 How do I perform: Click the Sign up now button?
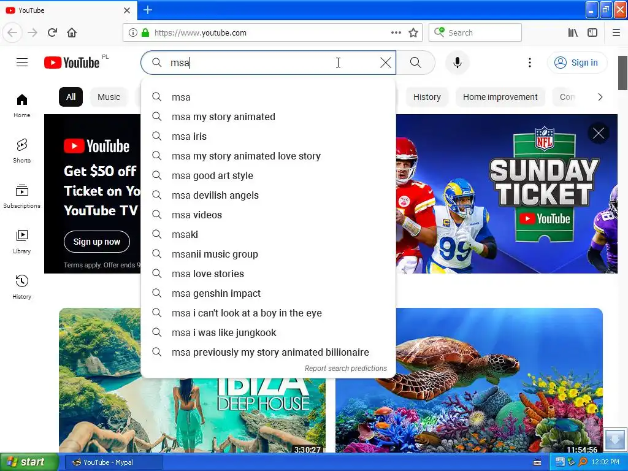[x=96, y=242]
